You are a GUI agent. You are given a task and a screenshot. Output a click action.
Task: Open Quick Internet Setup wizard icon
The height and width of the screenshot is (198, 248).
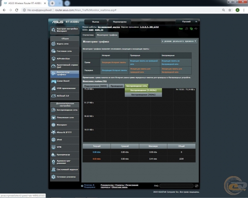tap(53, 30)
